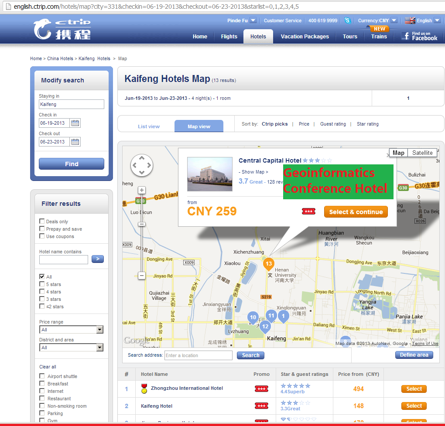Click the Staying in city field
The image size is (445, 426).
(x=72, y=104)
